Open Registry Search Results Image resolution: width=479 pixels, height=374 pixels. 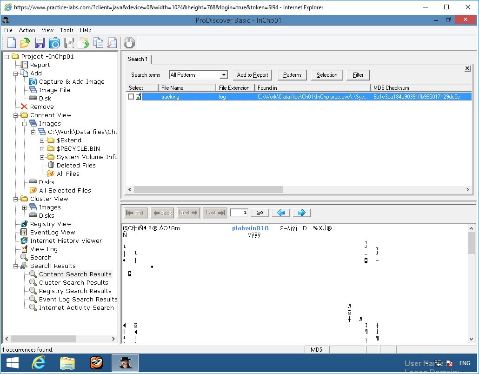tap(75, 291)
